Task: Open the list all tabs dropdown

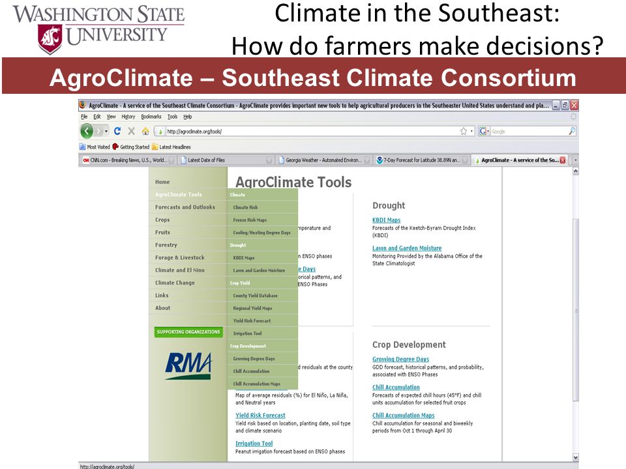Action: pos(575,160)
